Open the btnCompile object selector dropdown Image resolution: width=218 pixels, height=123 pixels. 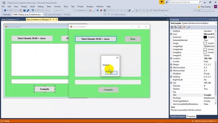click(x=216, y=23)
